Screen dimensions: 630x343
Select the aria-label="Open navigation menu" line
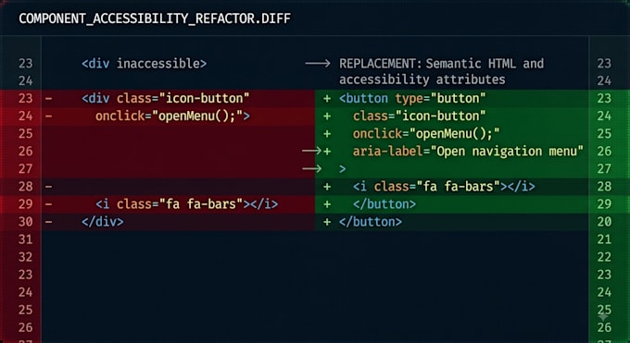pos(469,152)
